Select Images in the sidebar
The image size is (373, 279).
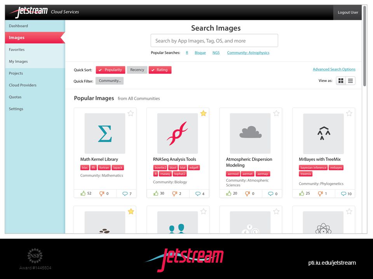35,38
